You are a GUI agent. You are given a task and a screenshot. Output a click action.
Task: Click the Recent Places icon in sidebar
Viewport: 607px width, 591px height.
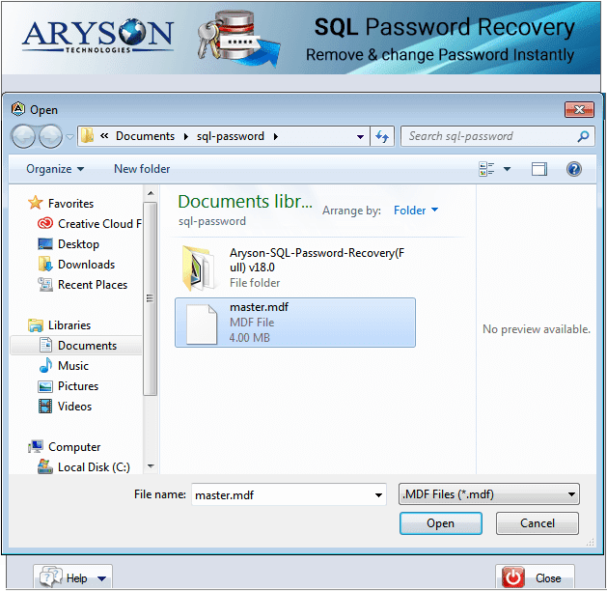(45, 285)
